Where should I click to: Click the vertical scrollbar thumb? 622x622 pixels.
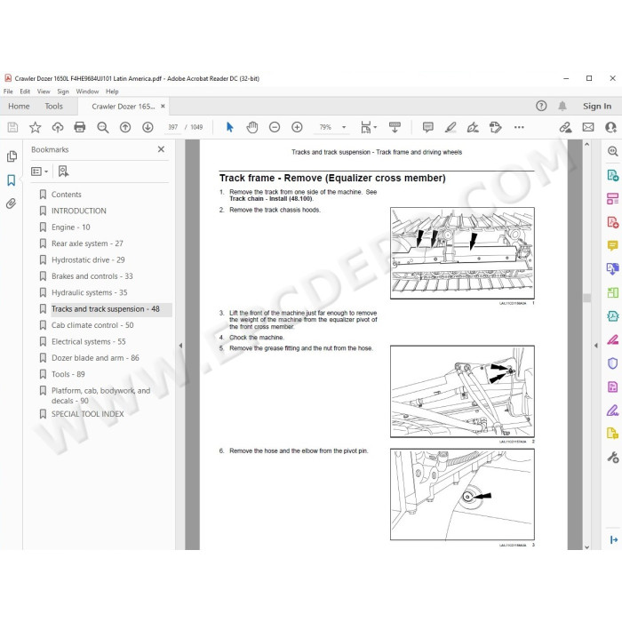(x=586, y=298)
